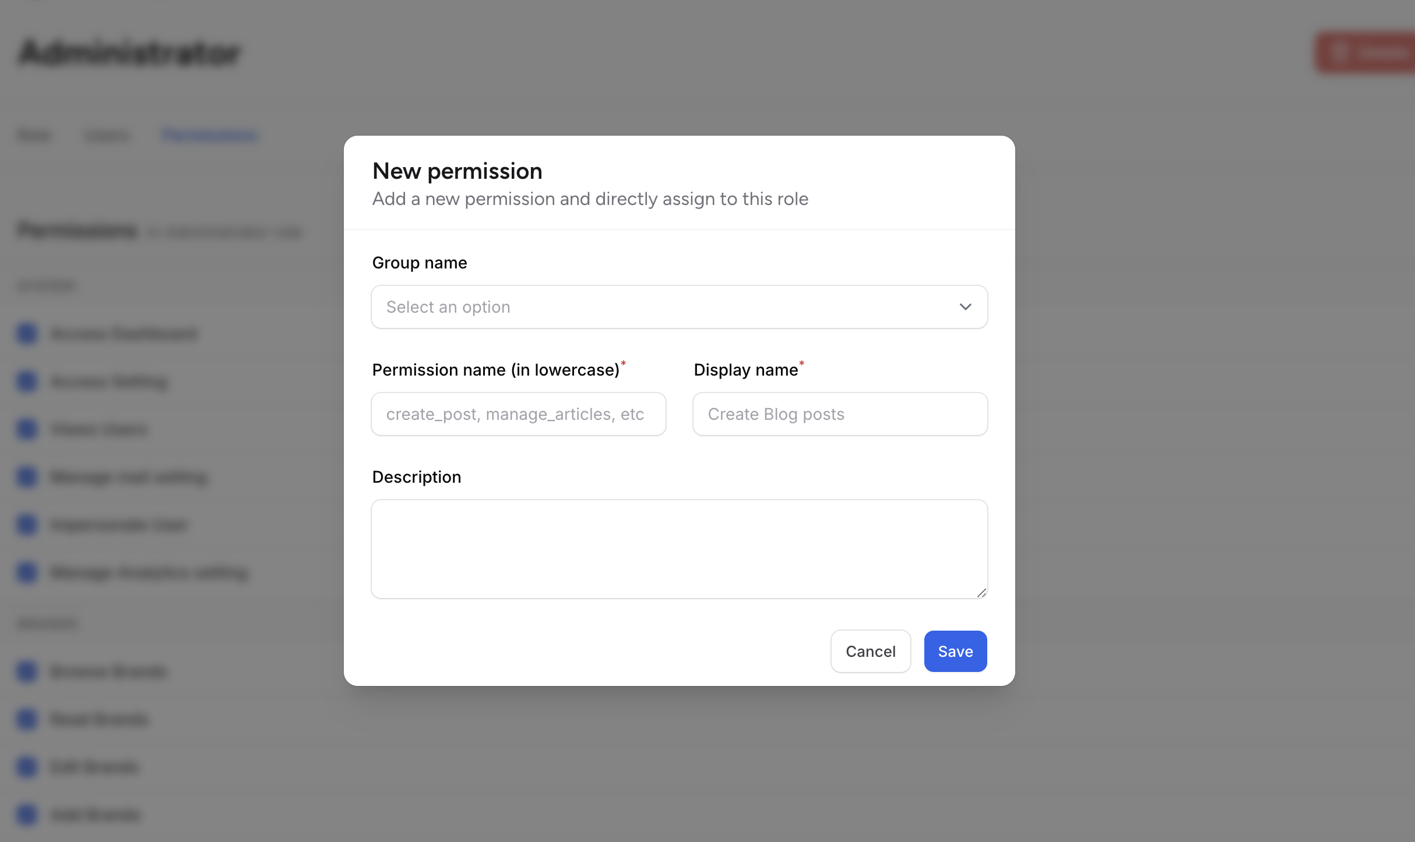Click inside the Description text area
This screenshot has width=1415, height=842.
[679, 549]
